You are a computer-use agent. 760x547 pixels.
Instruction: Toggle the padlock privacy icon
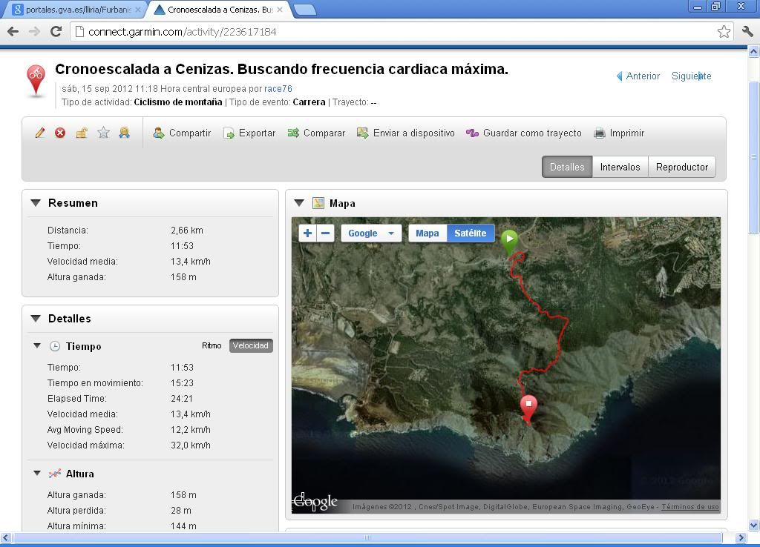point(82,133)
